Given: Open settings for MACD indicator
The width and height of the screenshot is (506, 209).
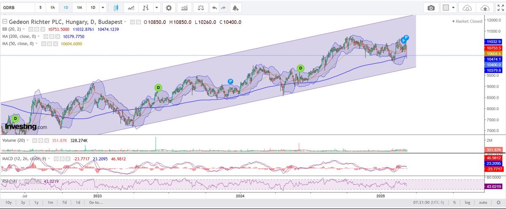Looking at the screenshot, I should click(x=62, y=159).
